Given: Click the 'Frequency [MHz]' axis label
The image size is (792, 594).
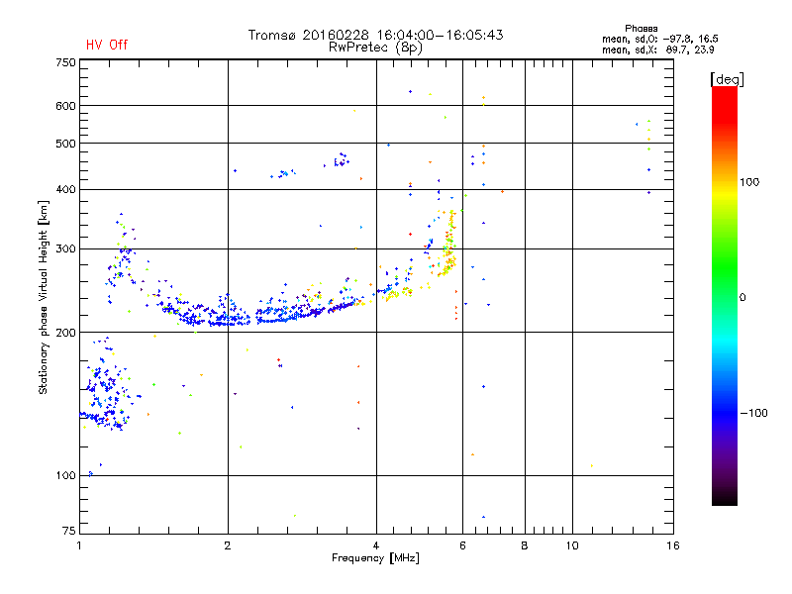Looking at the screenshot, I should (375, 558).
